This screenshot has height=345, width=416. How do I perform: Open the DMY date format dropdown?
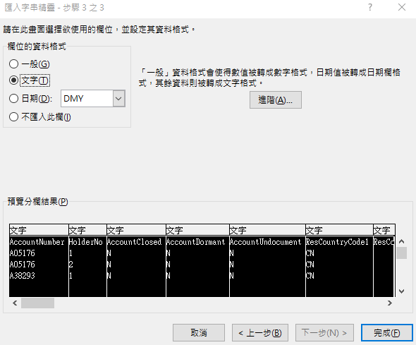(119, 99)
